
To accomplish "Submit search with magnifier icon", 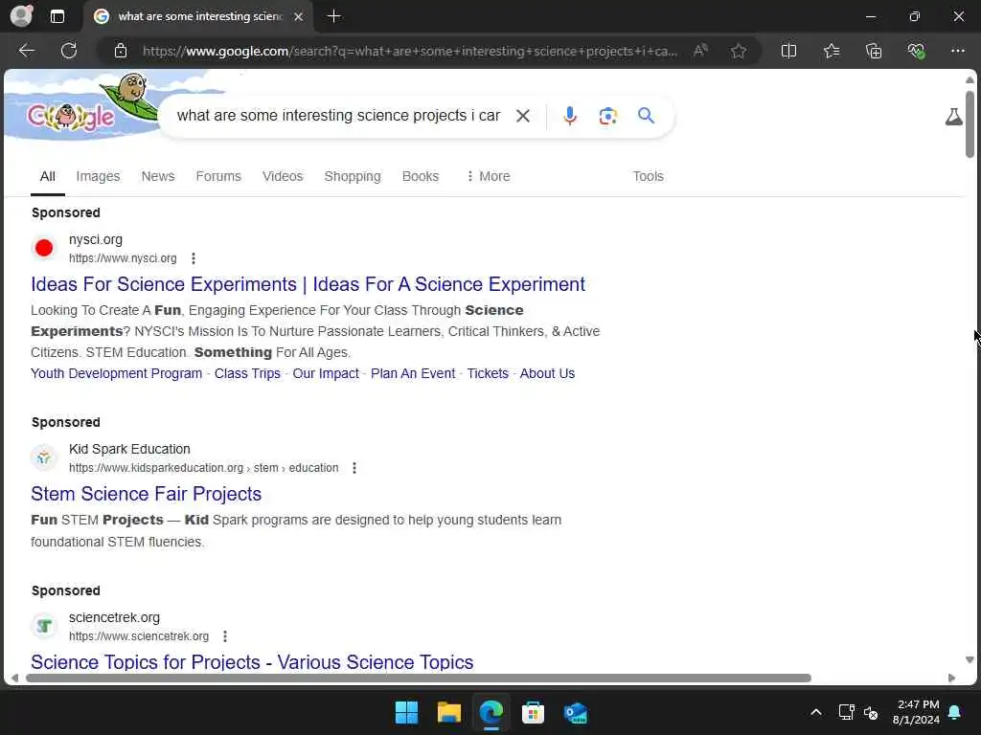I will [x=647, y=116].
